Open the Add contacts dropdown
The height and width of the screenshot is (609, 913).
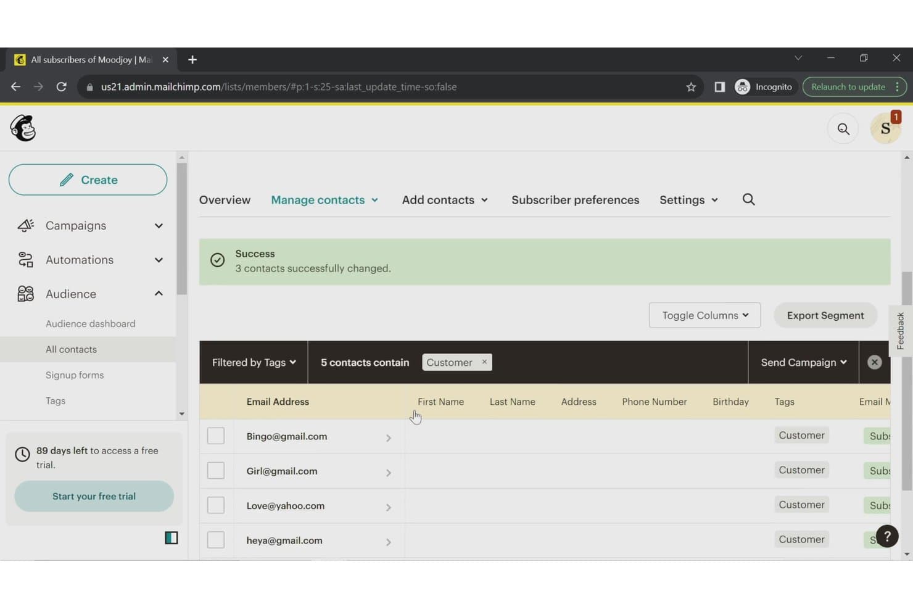pyautogui.click(x=445, y=200)
